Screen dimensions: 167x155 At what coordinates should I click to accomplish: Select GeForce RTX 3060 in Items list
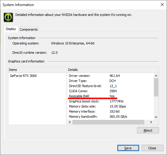pos(23,76)
